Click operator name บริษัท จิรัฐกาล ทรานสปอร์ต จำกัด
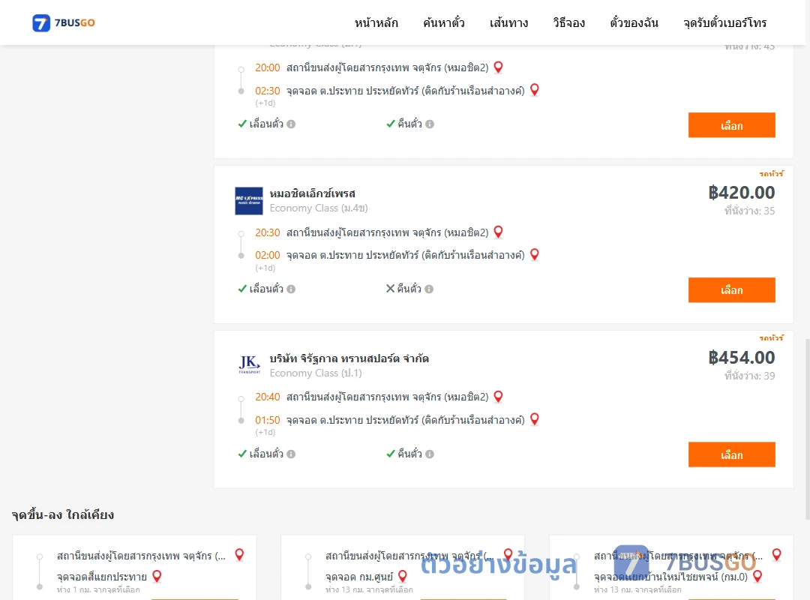Viewport: 810px width, 600px height. [349, 358]
